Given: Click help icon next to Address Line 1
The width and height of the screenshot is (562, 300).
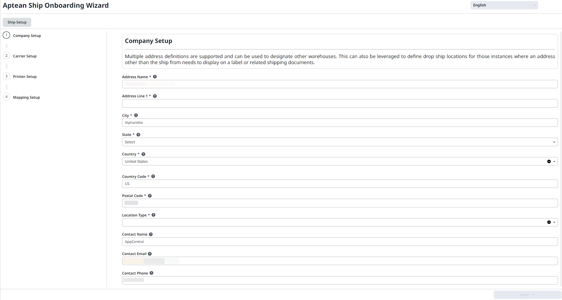Looking at the screenshot, I should pos(155,96).
